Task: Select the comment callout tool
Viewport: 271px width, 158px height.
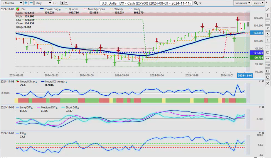Action: 267,53
